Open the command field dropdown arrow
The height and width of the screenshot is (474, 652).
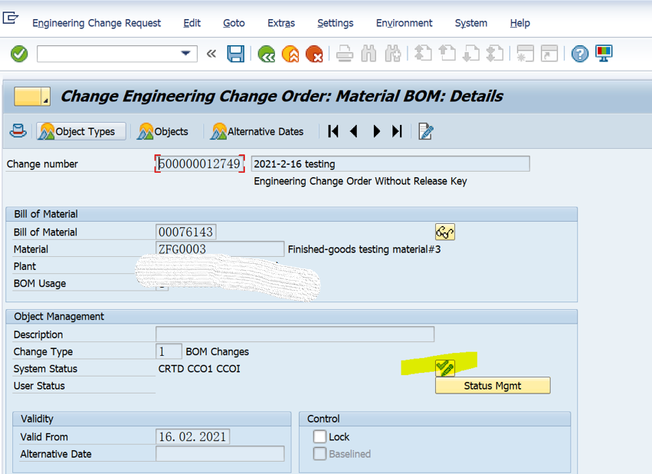(x=185, y=54)
